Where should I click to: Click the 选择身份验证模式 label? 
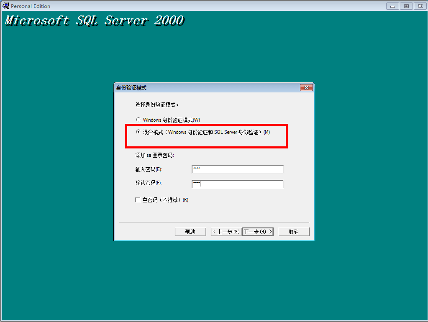pyautogui.click(x=156, y=105)
